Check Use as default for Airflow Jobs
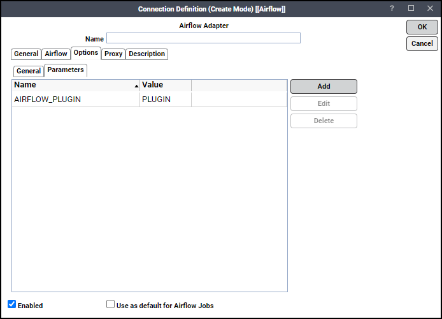The height and width of the screenshot is (319, 442). point(111,304)
